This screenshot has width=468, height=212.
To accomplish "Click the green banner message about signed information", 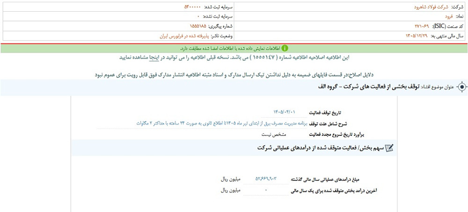I will [x=230, y=48].
